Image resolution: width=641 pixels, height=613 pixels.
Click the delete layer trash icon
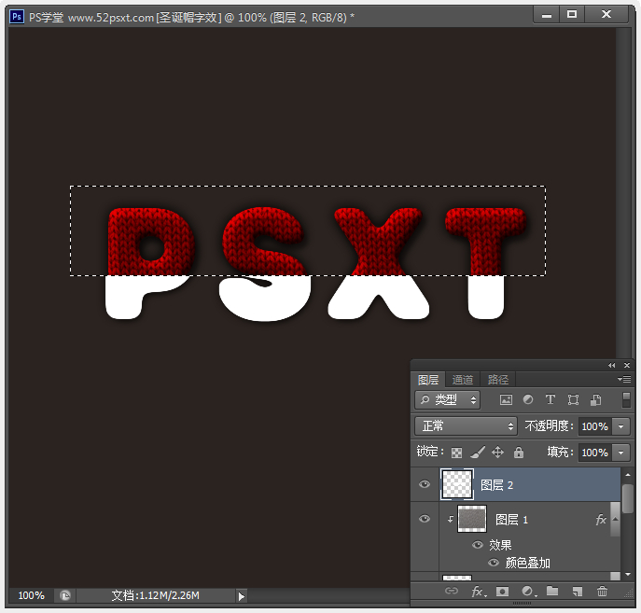602,591
